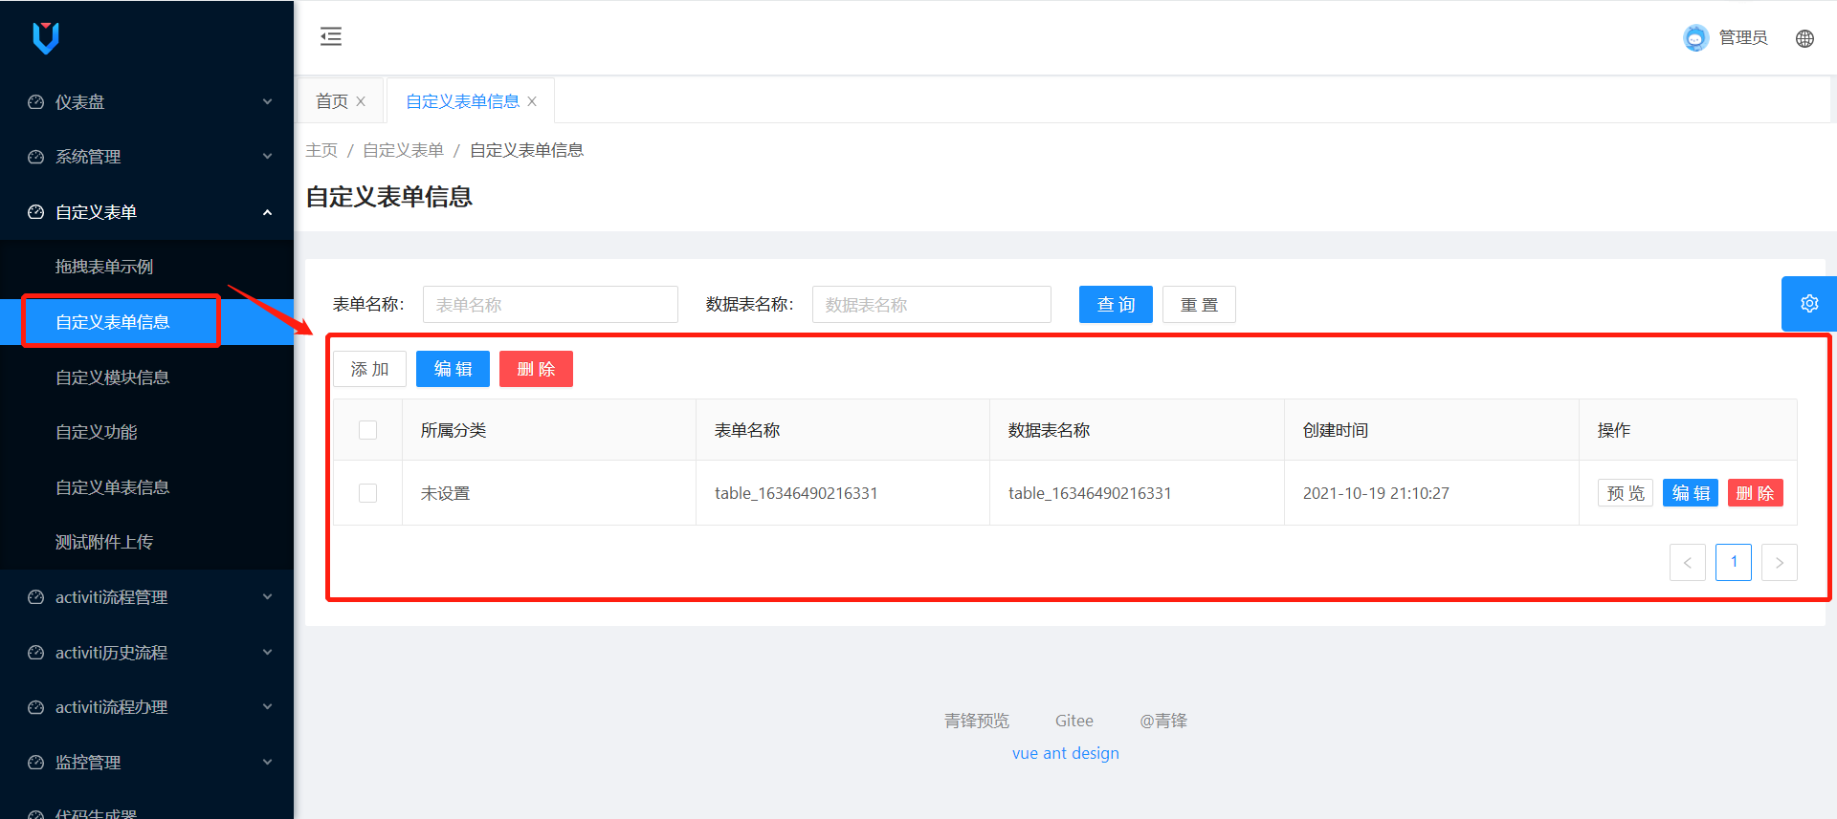Click the icon beside activiti流程管理
The width and height of the screenshot is (1837, 819).
36,597
